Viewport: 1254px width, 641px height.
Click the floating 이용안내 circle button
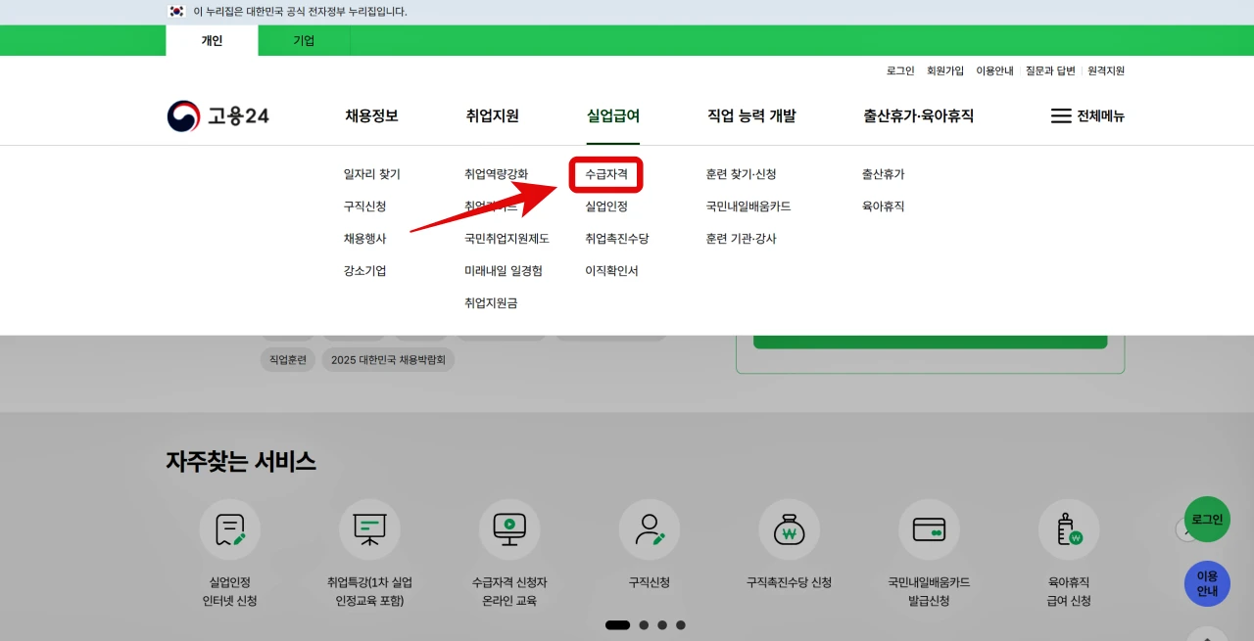pyautogui.click(x=1206, y=583)
